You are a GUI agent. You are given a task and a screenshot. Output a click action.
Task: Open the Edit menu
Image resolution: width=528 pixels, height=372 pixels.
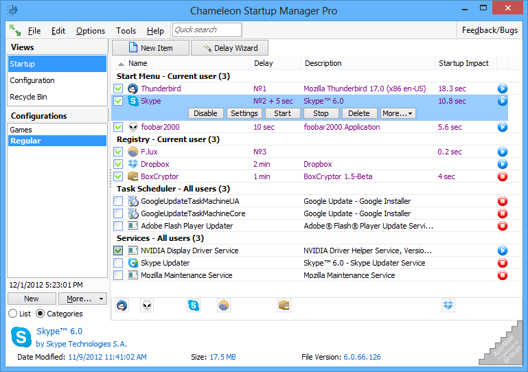[58, 31]
